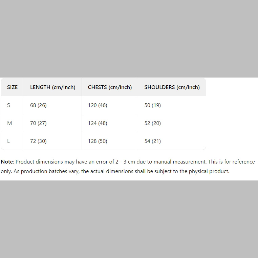Select the size S row label
258x258 pixels.
coord(8,105)
